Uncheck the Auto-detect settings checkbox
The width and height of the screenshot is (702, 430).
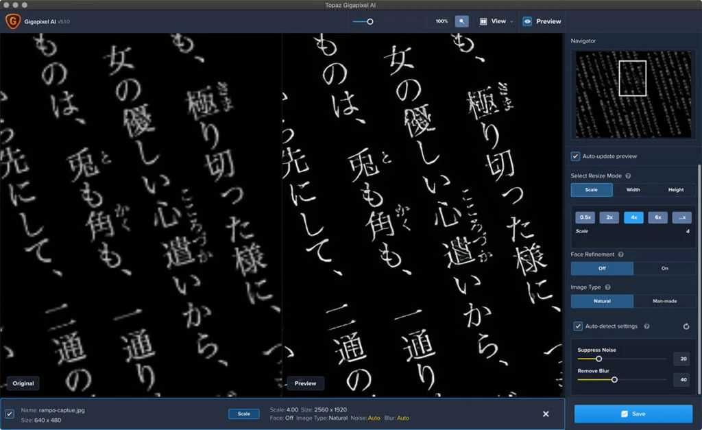coord(578,326)
